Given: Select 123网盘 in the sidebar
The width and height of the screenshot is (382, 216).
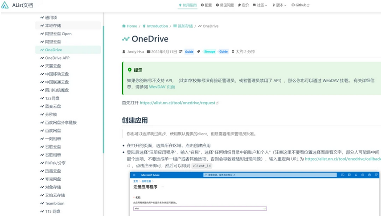Looking at the screenshot, I should pos(68,98).
